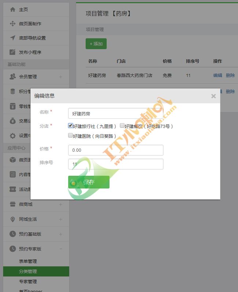
Task: Expand 微商城 with its plus sign
Action: 61,205
